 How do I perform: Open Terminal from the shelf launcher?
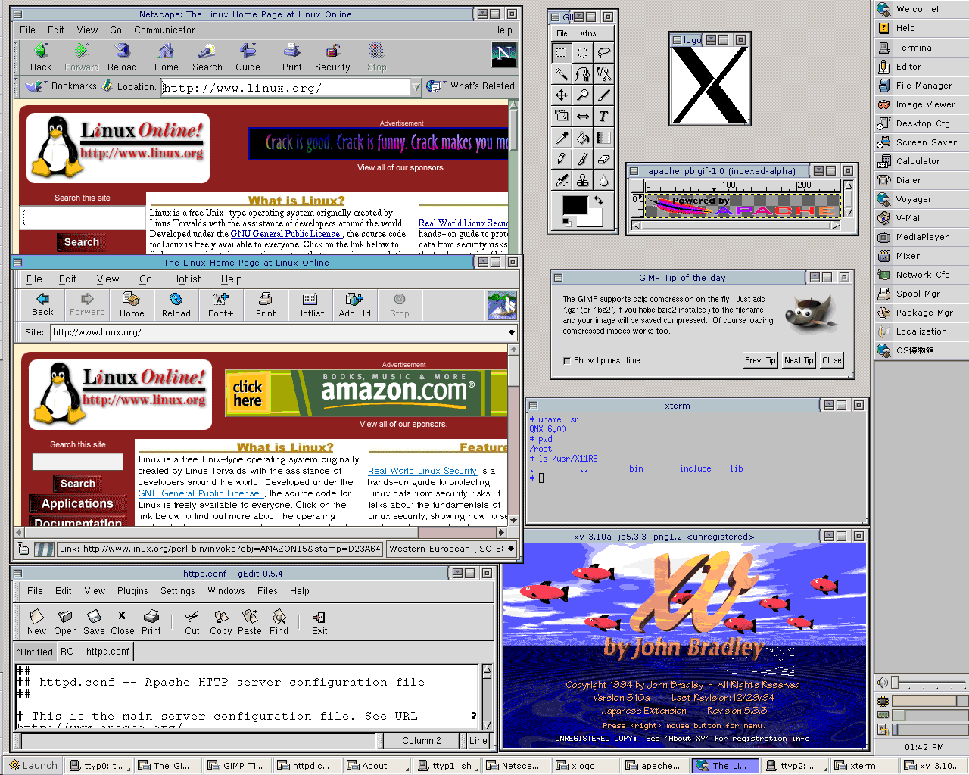pos(921,48)
